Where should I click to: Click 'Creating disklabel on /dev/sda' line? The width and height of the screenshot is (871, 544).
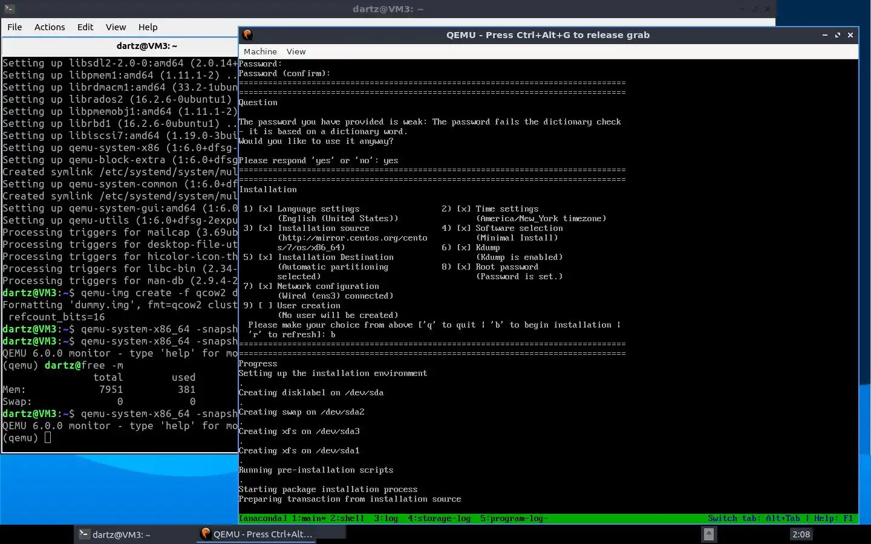point(311,393)
